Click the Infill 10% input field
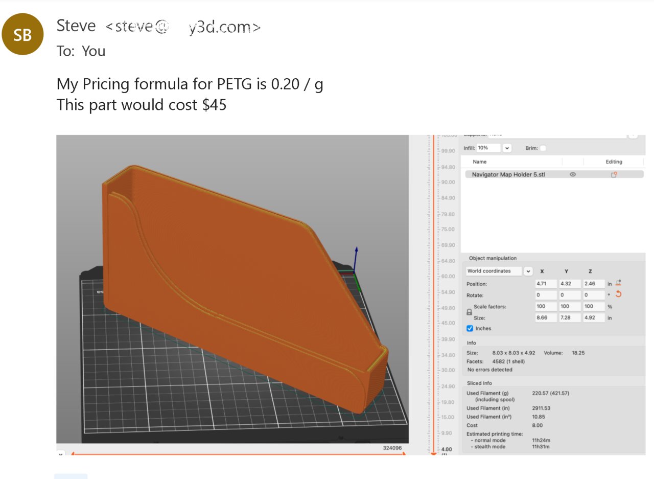This screenshot has height=479, width=654. [x=488, y=148]
